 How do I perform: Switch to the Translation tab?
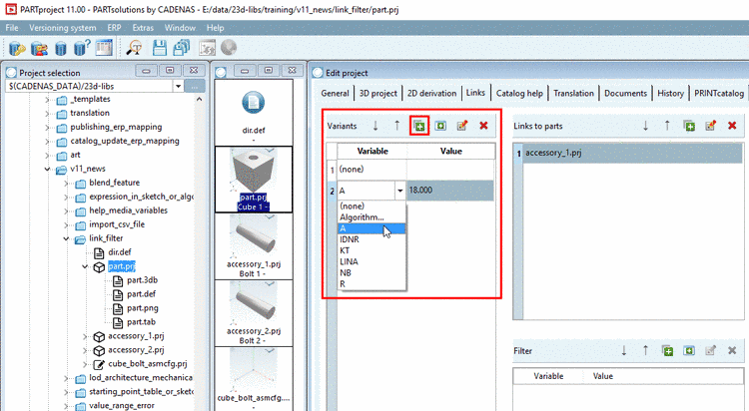(x=573, y=93)
